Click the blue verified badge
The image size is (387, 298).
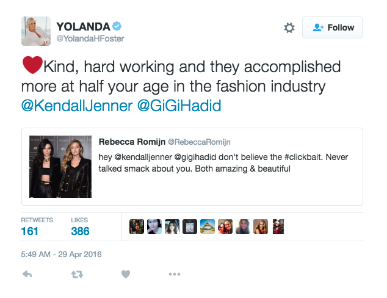(117, 26)
